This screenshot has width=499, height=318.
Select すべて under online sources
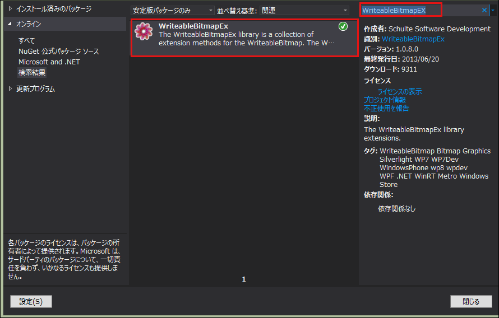[26, 41]
